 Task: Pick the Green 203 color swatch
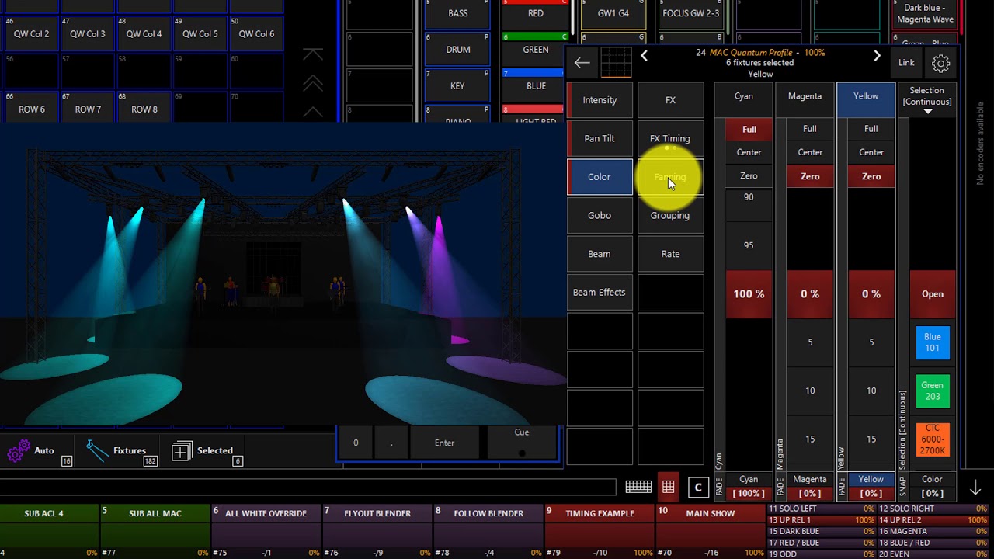tap(933, 391)
